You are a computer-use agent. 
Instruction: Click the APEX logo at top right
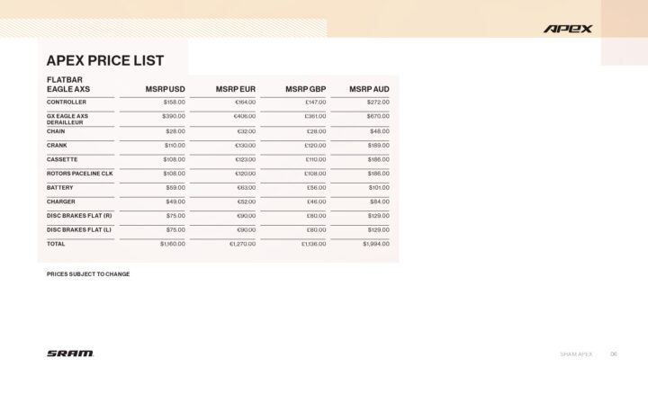(568, 29)
